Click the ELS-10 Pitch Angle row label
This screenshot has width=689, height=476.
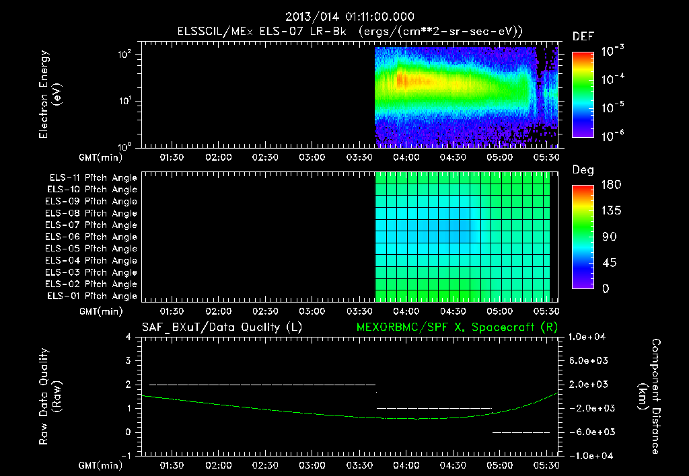point(92,190)
